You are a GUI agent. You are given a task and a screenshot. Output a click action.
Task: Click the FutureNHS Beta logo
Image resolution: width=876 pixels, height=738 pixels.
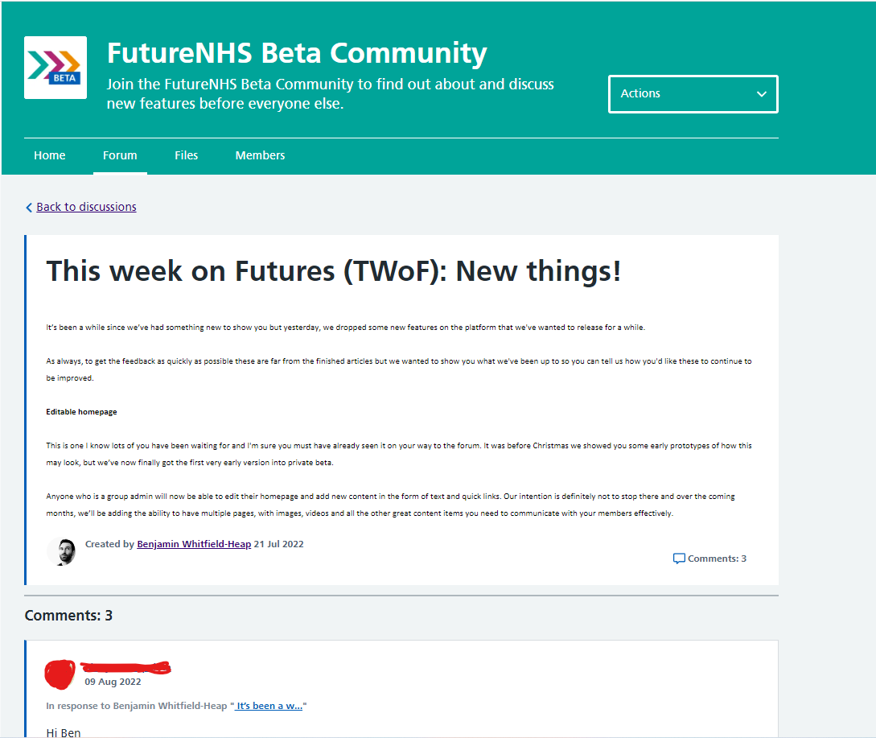[x=55, y=67]
